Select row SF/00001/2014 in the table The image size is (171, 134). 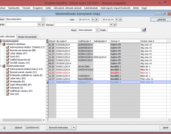point(109,63)
